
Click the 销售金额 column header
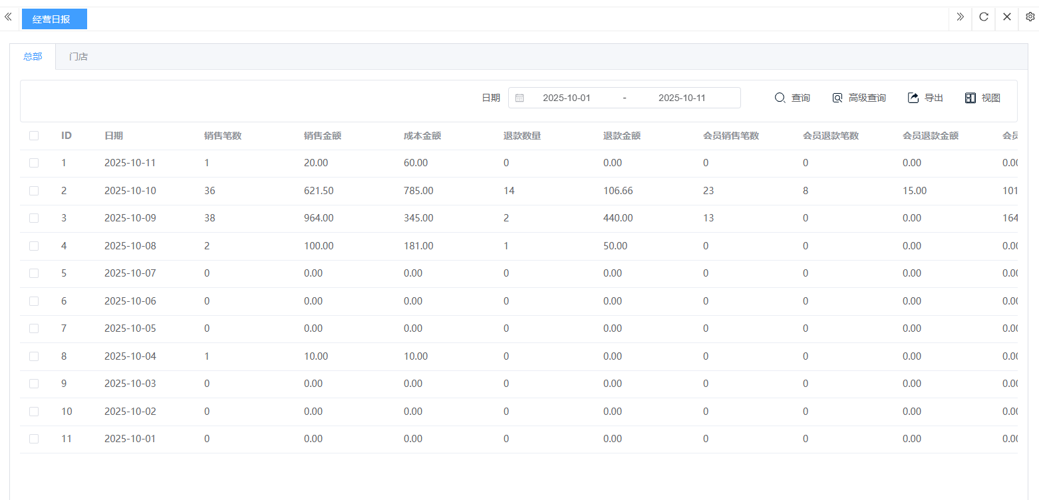point(323,136)
